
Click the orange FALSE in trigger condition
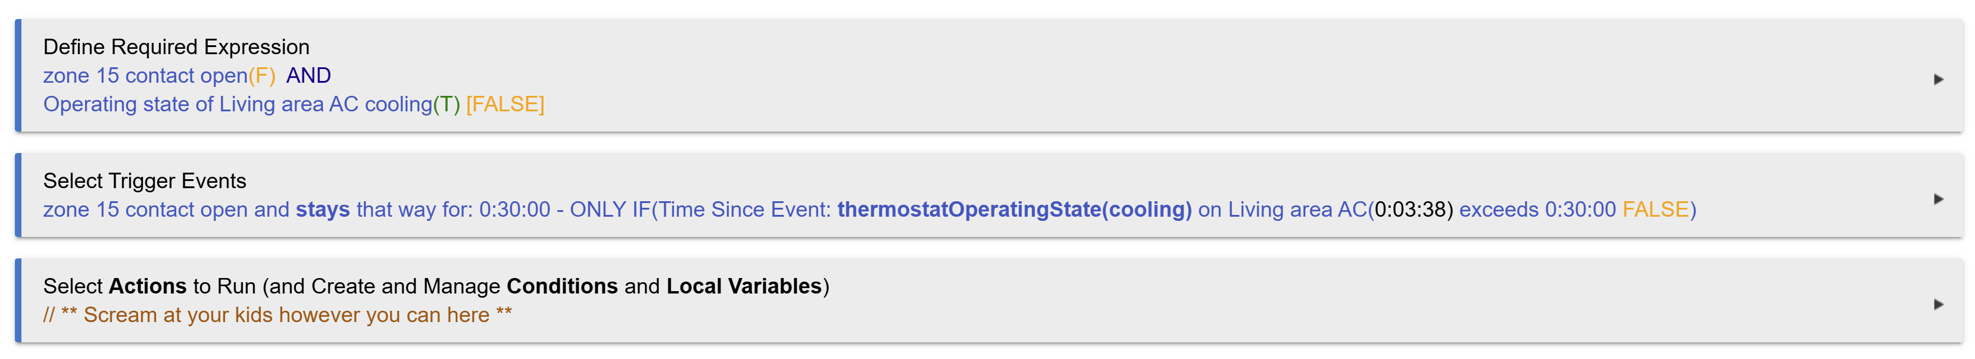click(1655, 210)
